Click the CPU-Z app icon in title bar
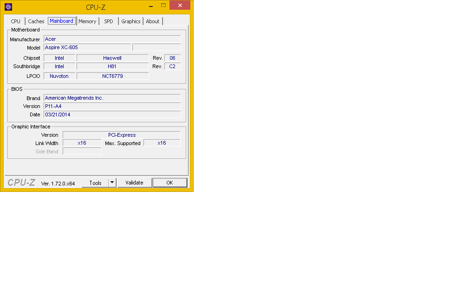This screenshot has width=468, height=292. tap(8, 7)
